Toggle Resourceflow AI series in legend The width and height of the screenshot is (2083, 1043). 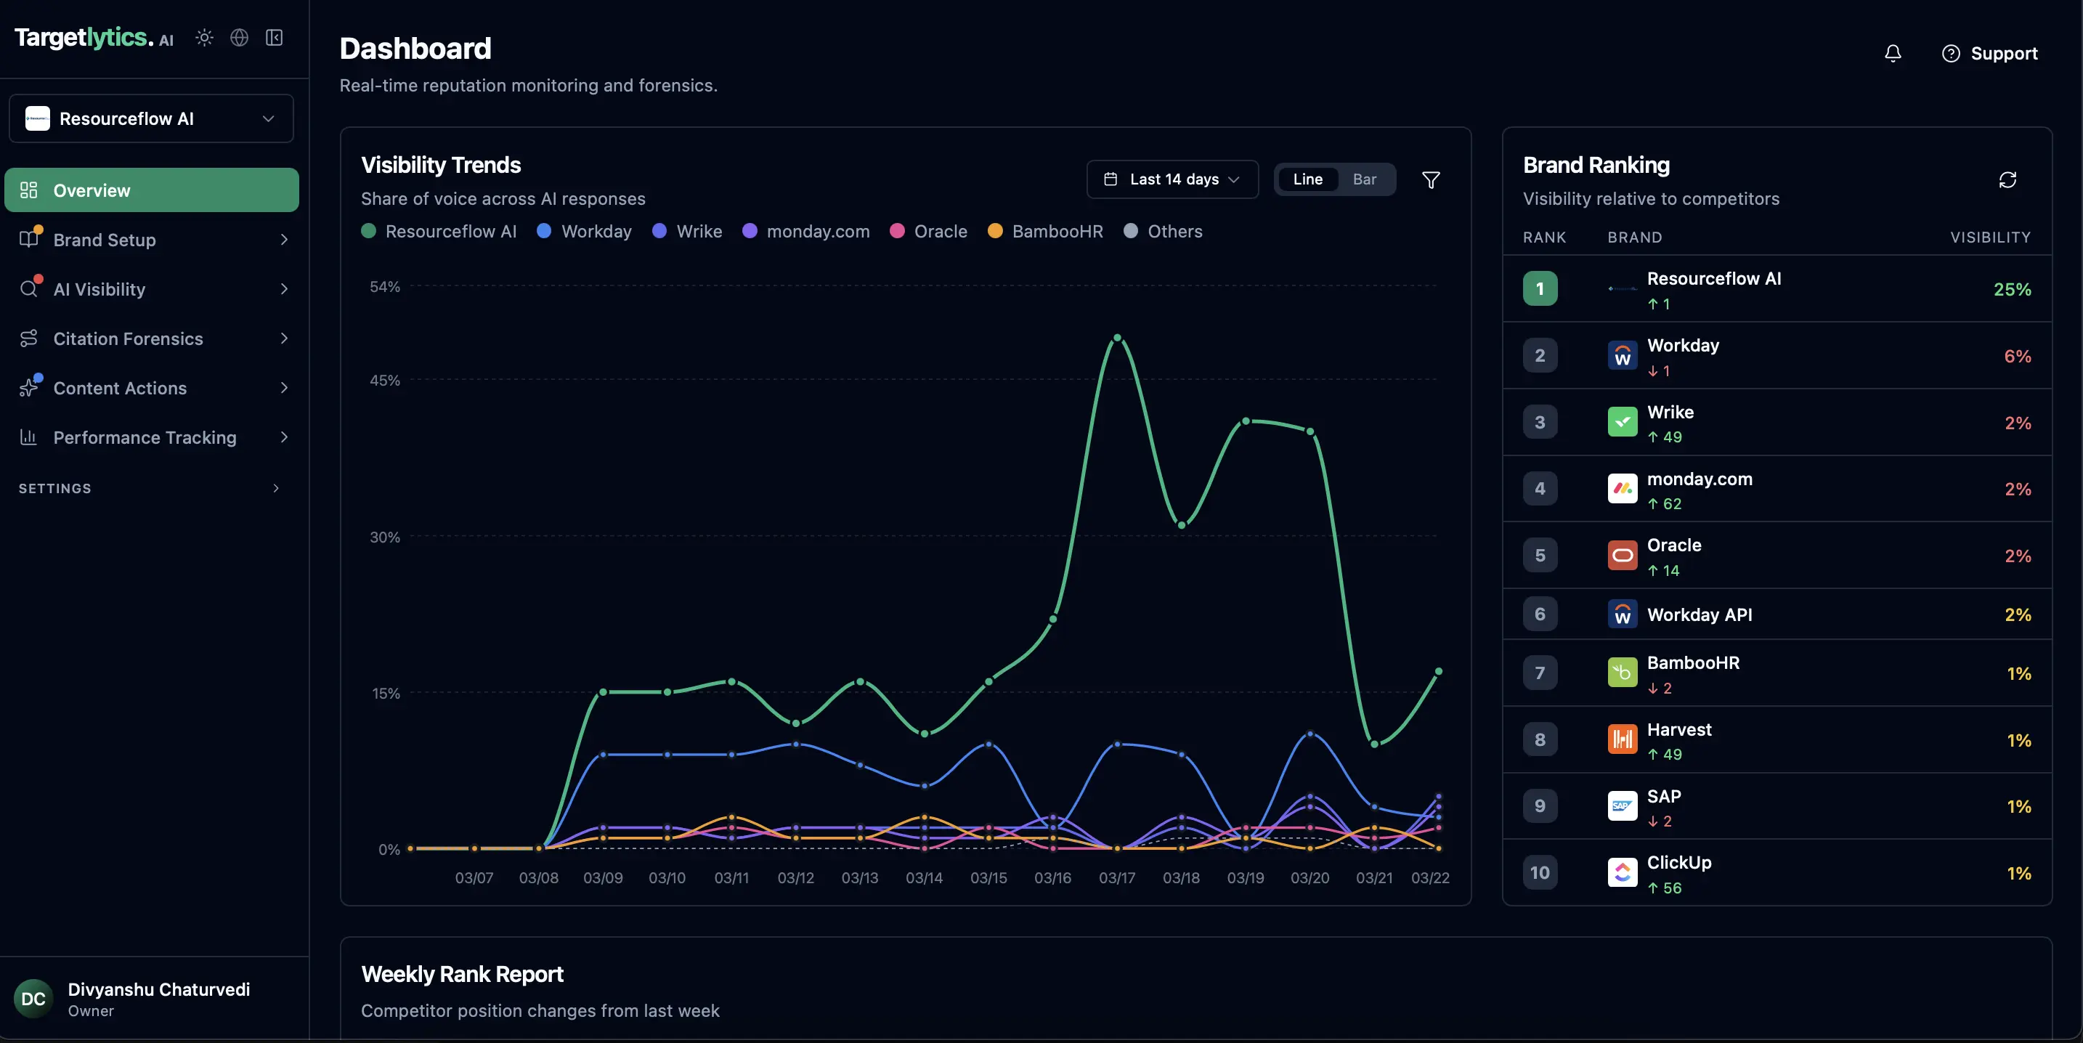[x=439, y=231]
